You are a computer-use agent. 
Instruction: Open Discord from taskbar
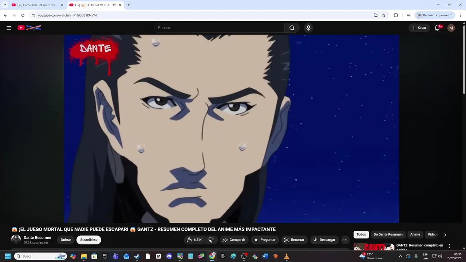click(169, 256)
